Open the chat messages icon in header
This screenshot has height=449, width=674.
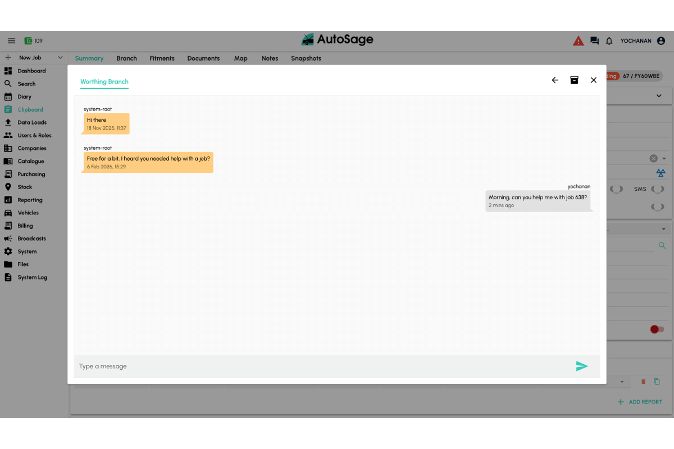click(594, 41)
